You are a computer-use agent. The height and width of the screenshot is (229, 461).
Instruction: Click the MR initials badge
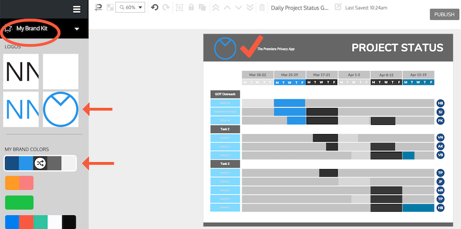coord(440,190)
